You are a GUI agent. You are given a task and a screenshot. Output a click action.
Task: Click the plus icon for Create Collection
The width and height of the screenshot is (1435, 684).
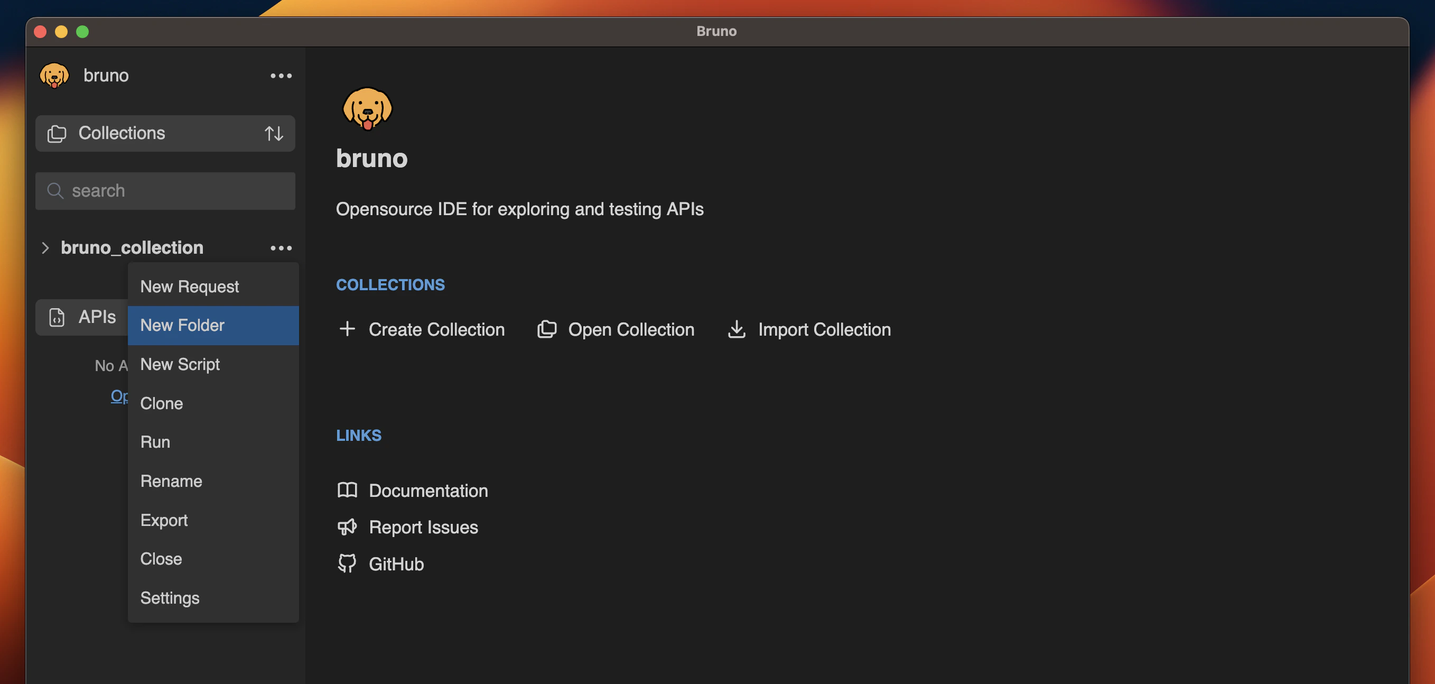click(x=347, y=329)
